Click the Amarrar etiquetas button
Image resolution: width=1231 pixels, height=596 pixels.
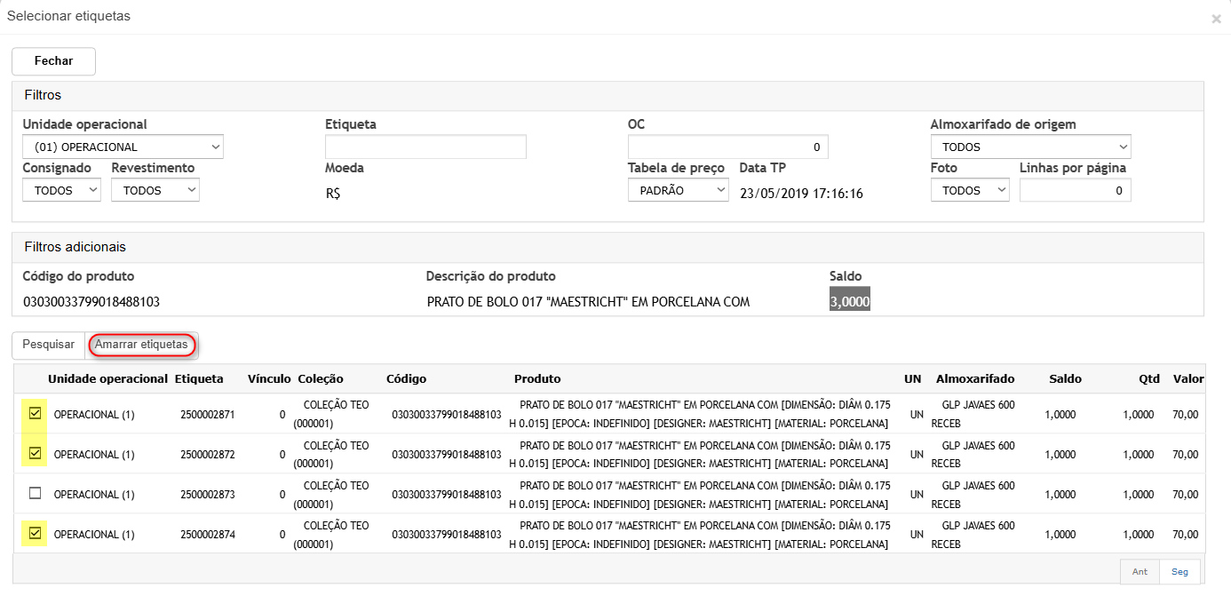click(141, 345)
